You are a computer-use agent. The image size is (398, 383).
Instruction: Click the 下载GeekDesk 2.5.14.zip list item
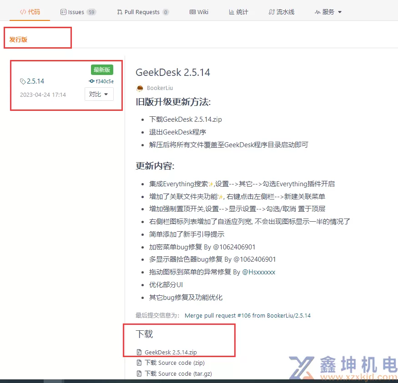(x=186, y=119)
